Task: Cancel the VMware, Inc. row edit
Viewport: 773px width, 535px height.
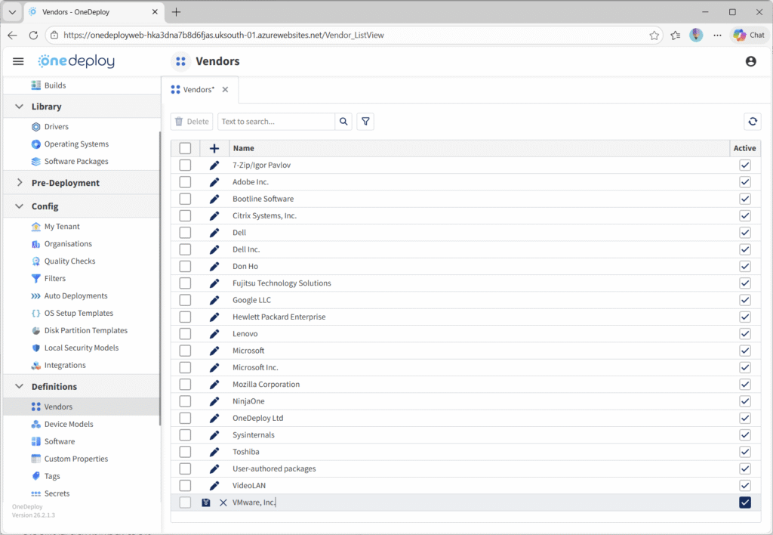Action: coord(223,503)
